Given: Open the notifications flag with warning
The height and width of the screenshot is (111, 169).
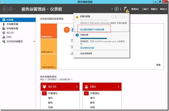Looking at the screenshot, I should pos(126,9).
